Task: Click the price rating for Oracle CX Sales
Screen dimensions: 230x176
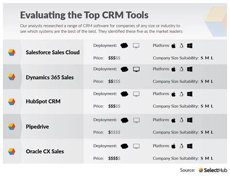Action: [x=114, y=159]
